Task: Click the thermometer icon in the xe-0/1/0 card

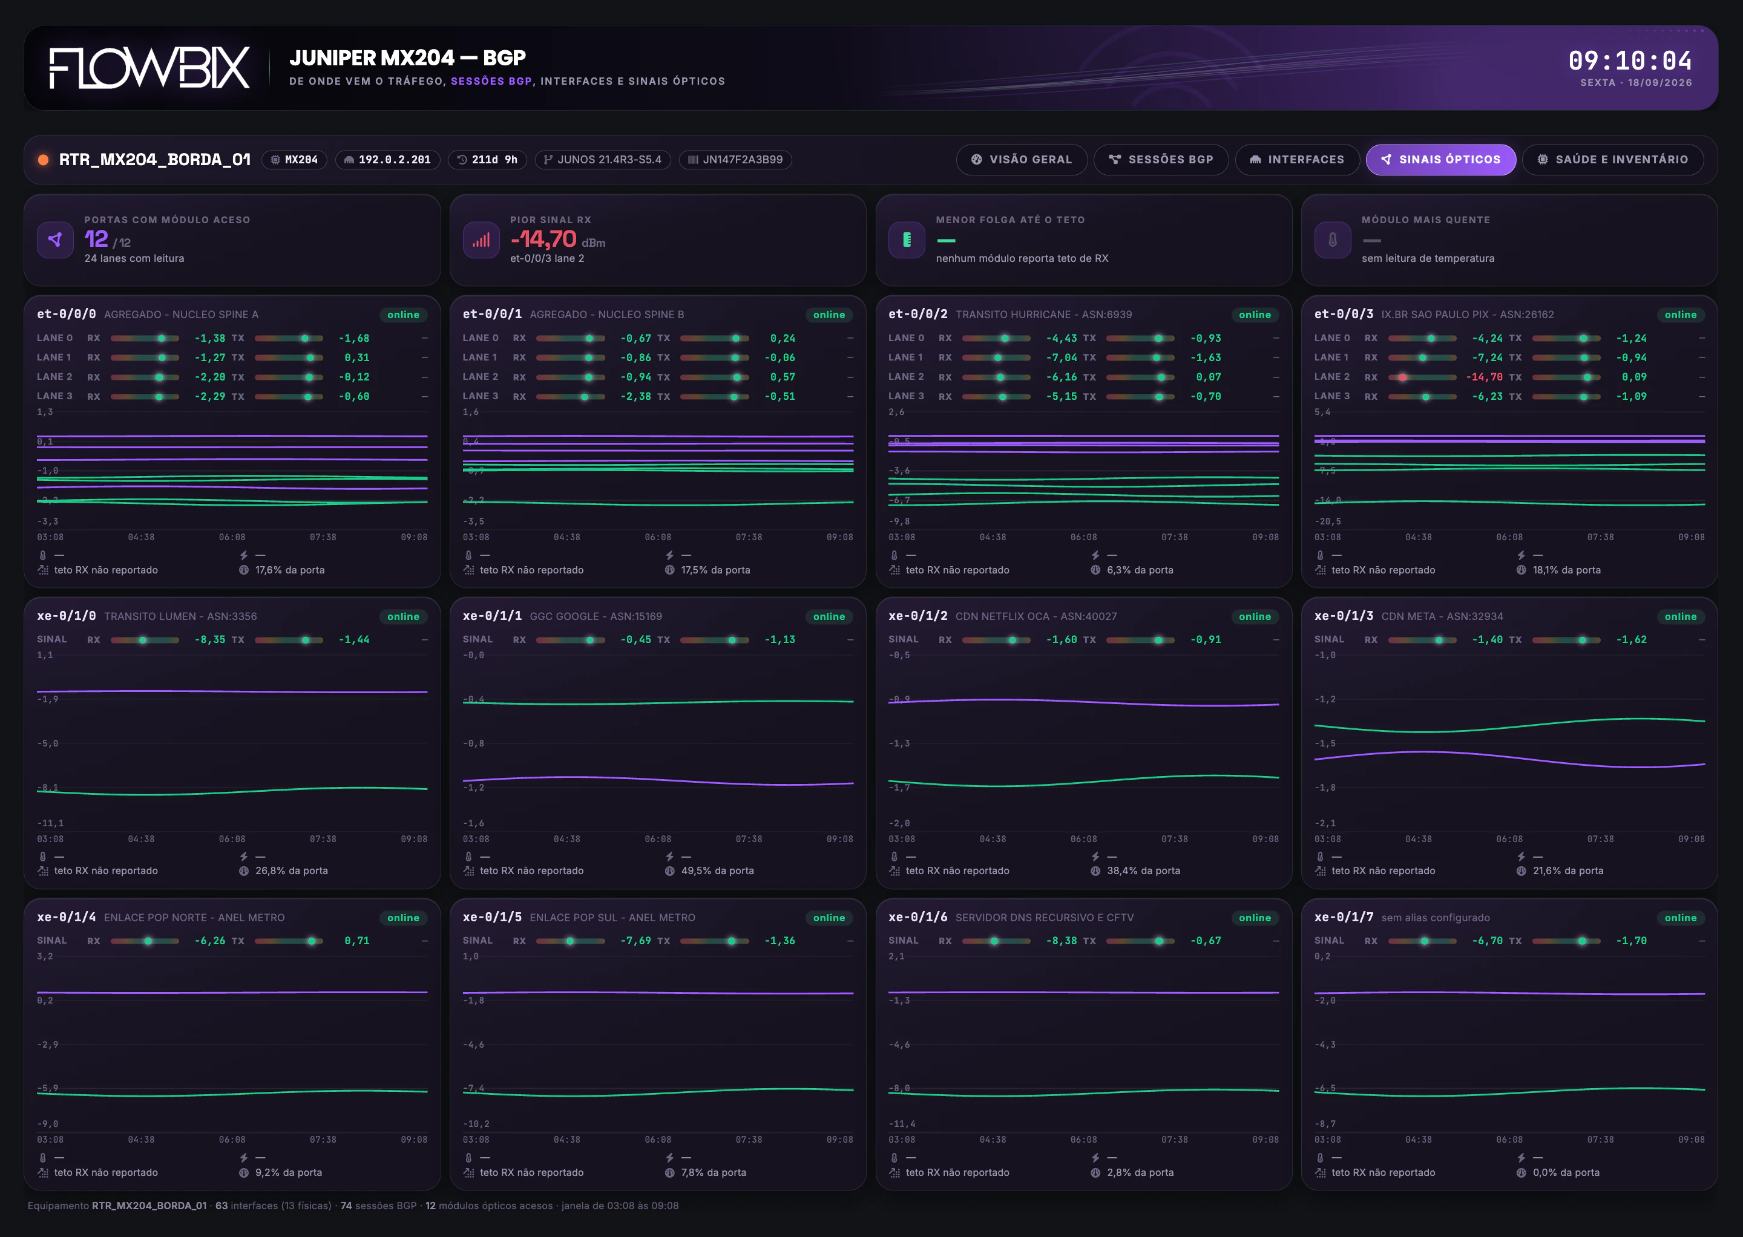Action: [43, 857]
